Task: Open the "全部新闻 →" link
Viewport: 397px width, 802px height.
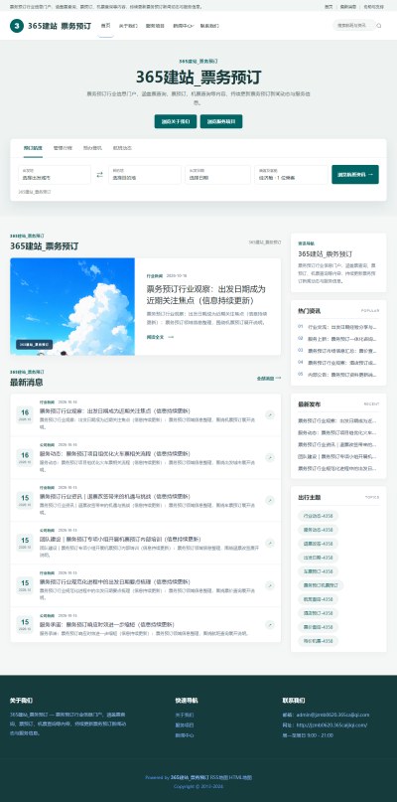Action: (269, 378)
